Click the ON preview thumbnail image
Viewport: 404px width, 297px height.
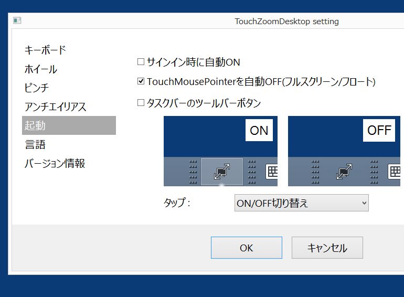tap(220, 151)
